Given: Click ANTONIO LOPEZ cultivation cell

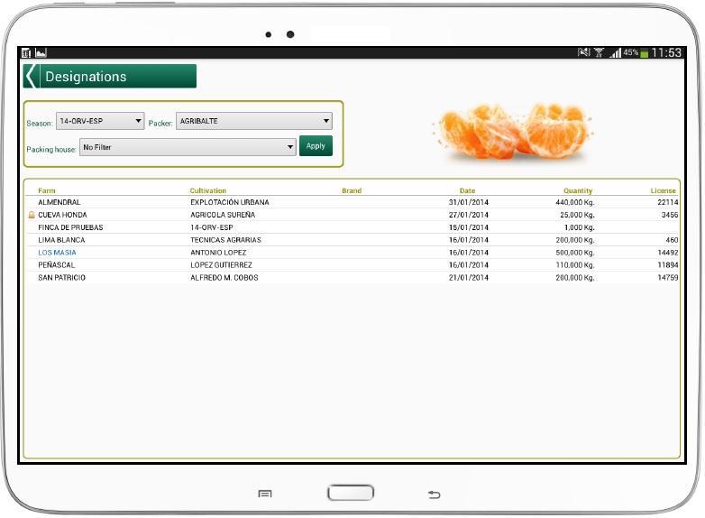Looking at the screenshot, I should click(x=218, y=253).
